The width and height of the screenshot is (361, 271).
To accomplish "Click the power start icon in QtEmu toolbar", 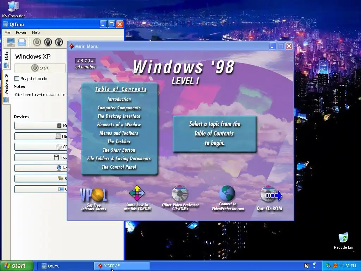I will click(x=37, y=42).
